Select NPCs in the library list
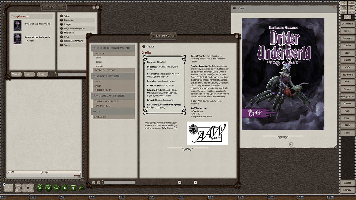The image size is (356, 200). (x=66, y=37)
